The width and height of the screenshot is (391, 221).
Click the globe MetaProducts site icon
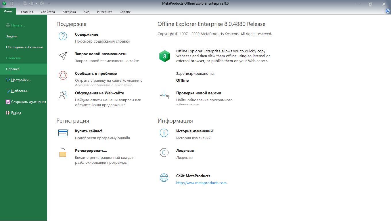click(164, 178)
